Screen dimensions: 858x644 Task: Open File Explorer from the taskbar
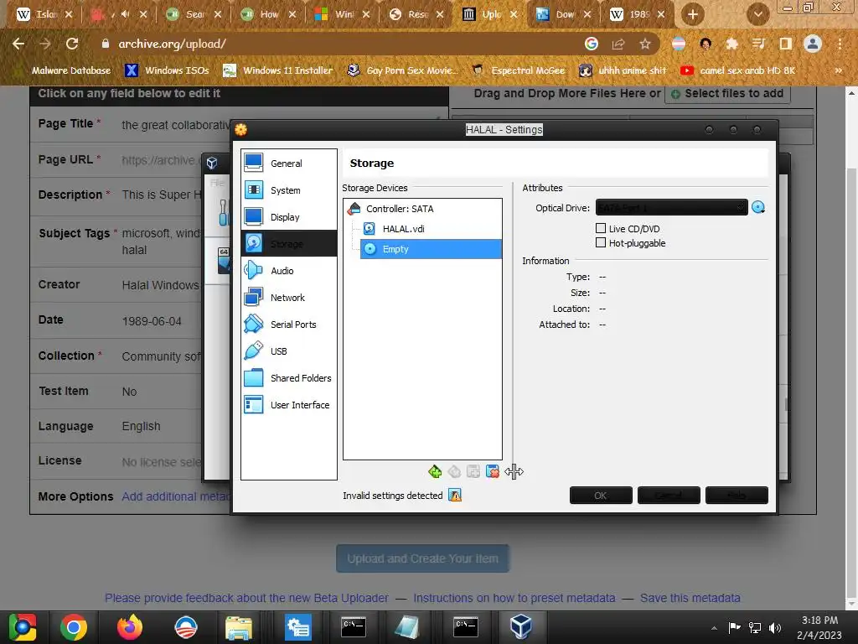[x=239, y=627]
